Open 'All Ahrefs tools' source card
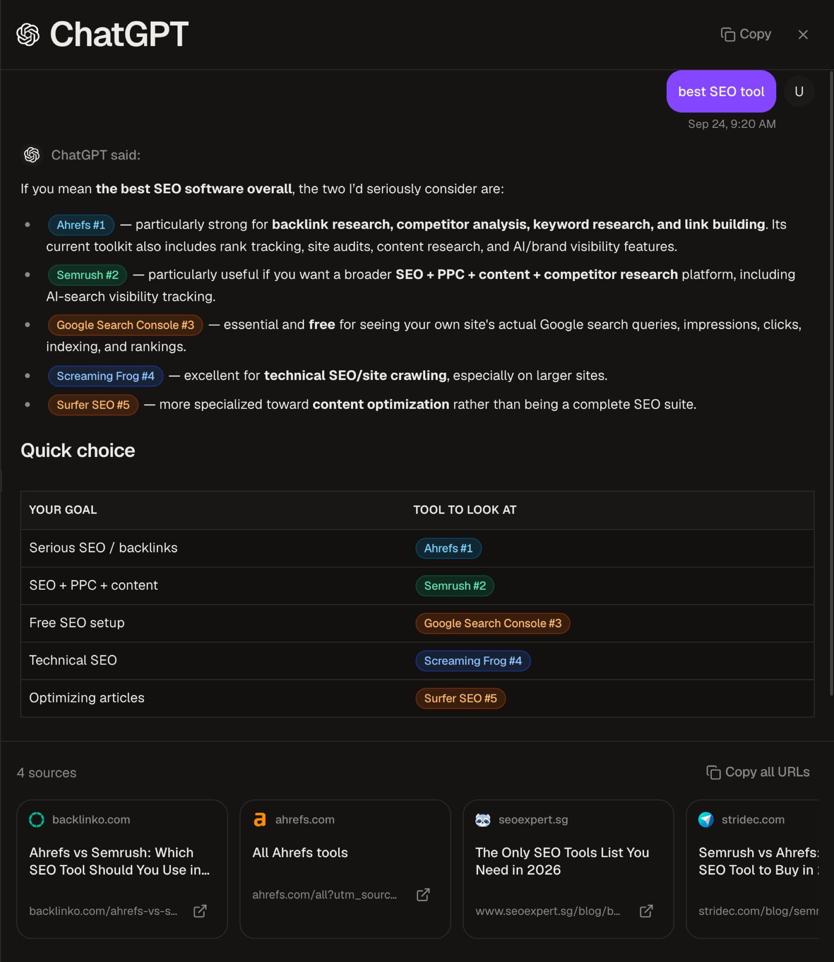 [345, 869]
